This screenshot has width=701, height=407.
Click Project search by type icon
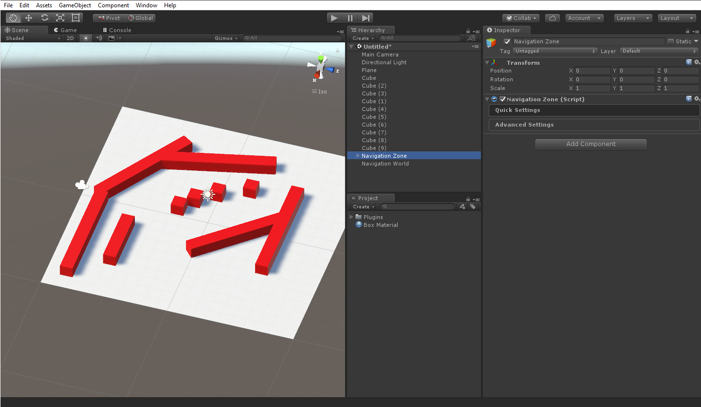pos(462,206)
